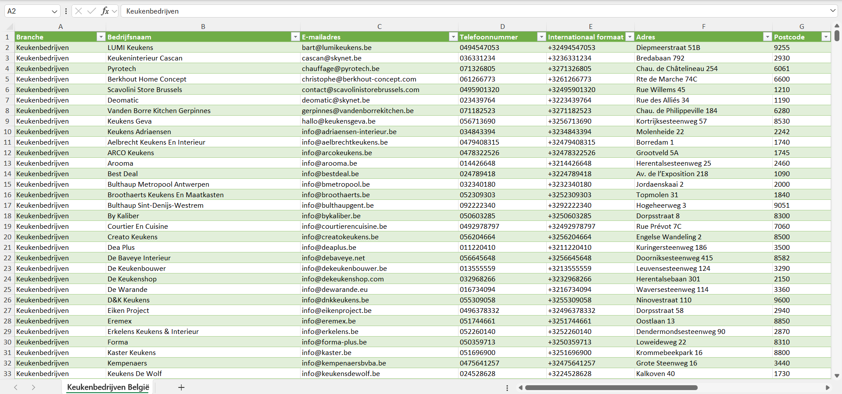This screenshot has width=842, height=394.
Task: Click the next sheet navigation arrow
Action: (33, 387)
